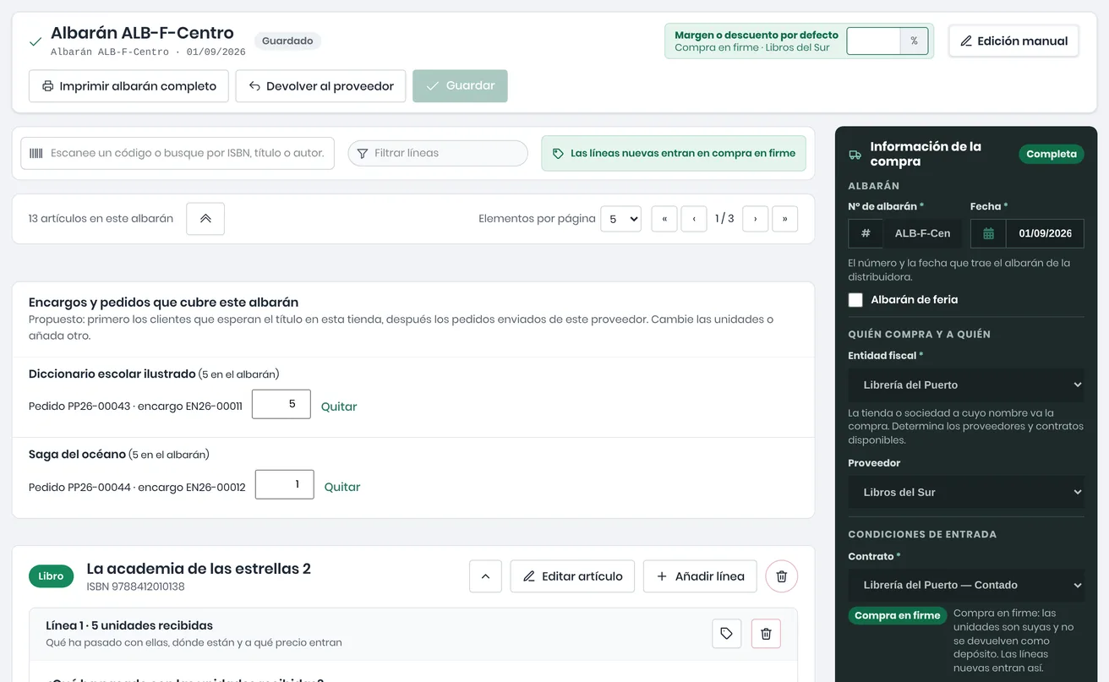Click the green check beside Albarán ALB-F-Centro
This screenshot has height=682, width=1109.
point(36,41)
